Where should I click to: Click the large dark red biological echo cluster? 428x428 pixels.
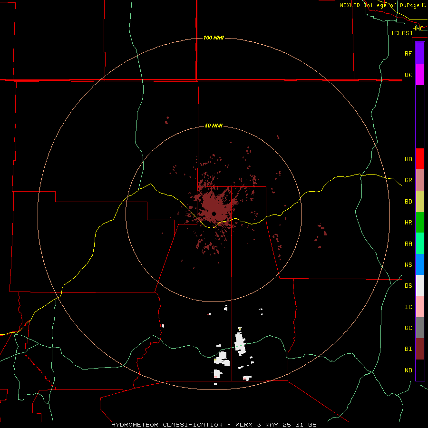[x=215, y=208]
